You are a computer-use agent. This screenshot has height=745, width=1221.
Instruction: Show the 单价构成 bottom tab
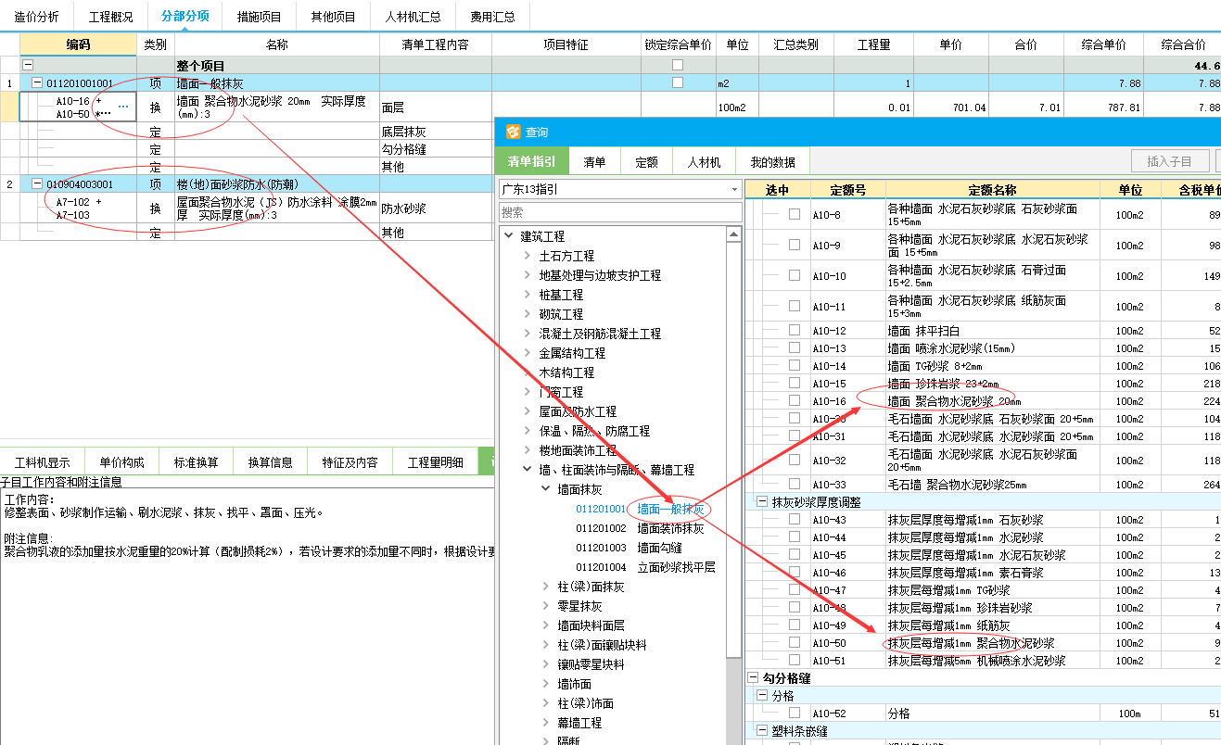(122, 462)
